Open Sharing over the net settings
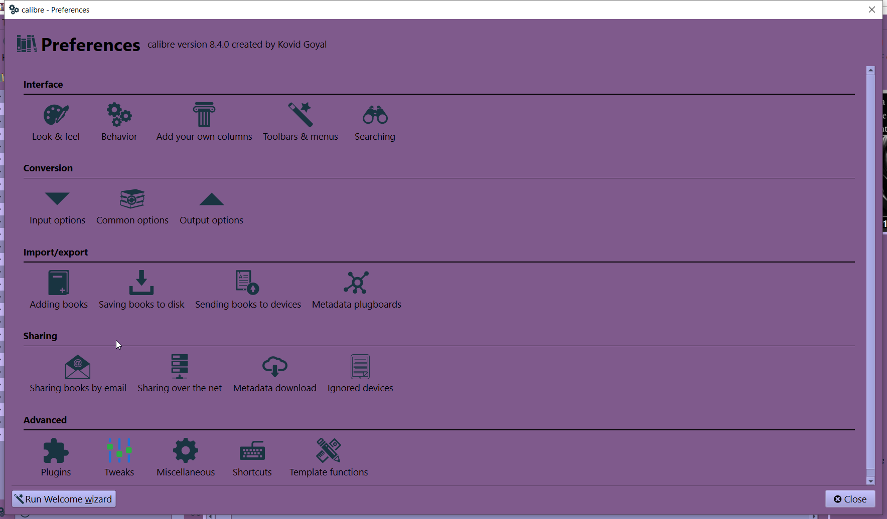The height and width of the screenshot is (519, 887). 180,374
